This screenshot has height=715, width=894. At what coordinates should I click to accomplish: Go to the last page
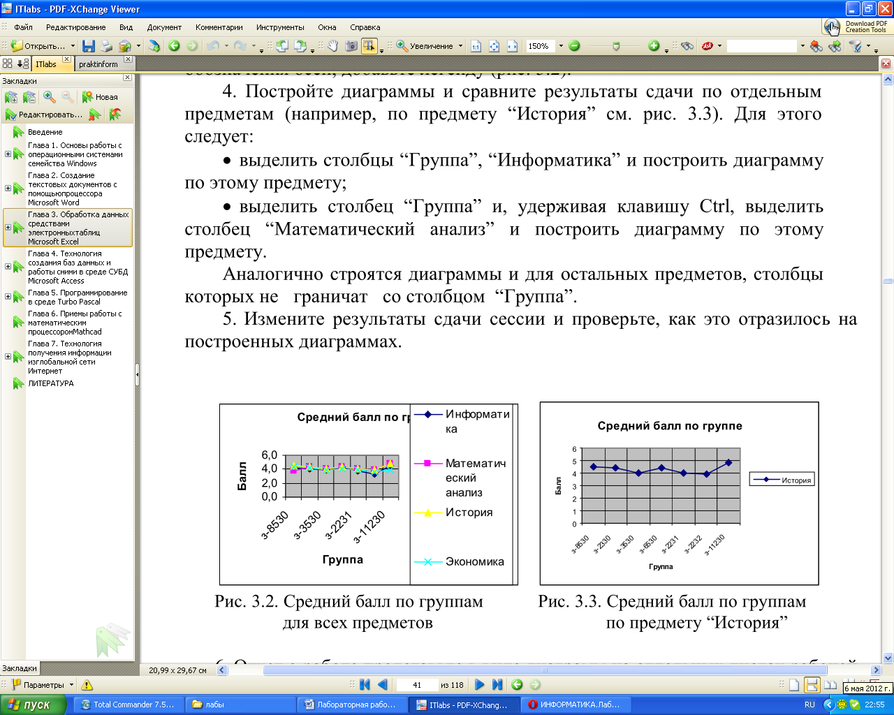tap(497, 685)
